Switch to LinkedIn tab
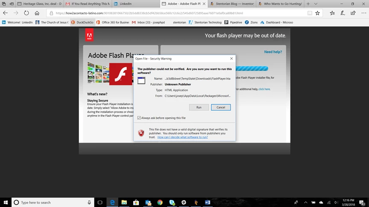Image resolution: width=369 pixels, height=207 pixels. coord(135,4)
